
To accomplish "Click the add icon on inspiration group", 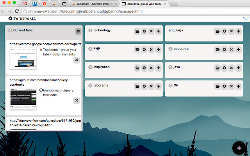I will [x=144, y=68].
